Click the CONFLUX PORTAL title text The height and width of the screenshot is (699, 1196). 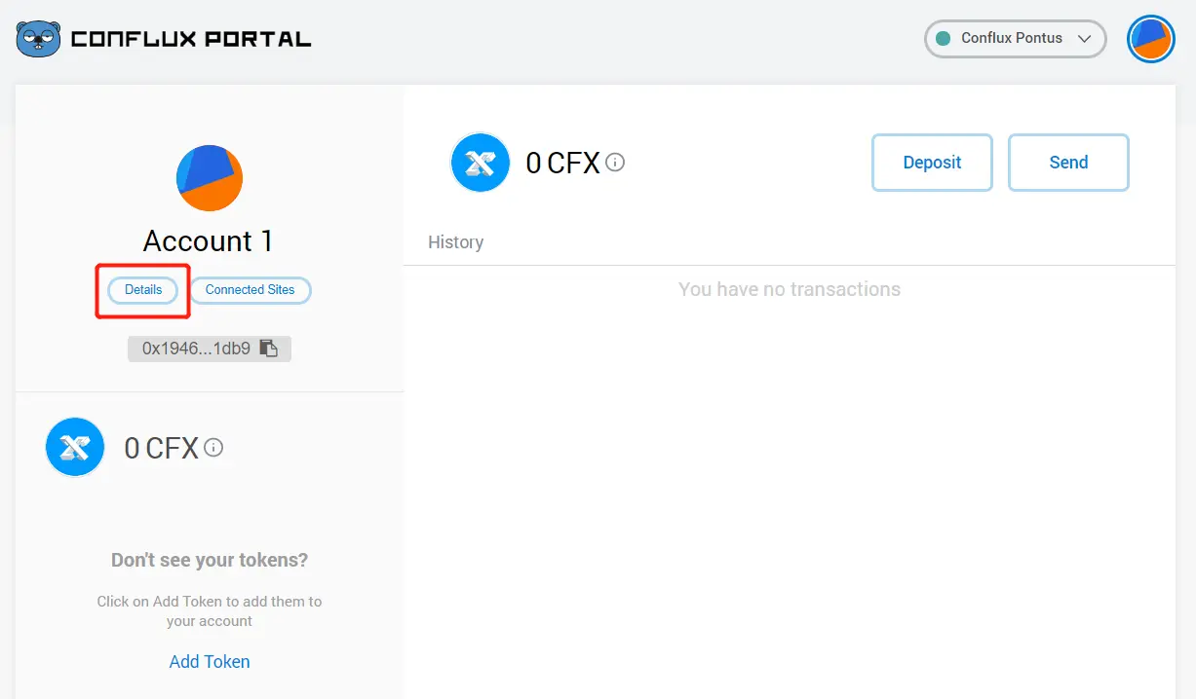point(191,40)
